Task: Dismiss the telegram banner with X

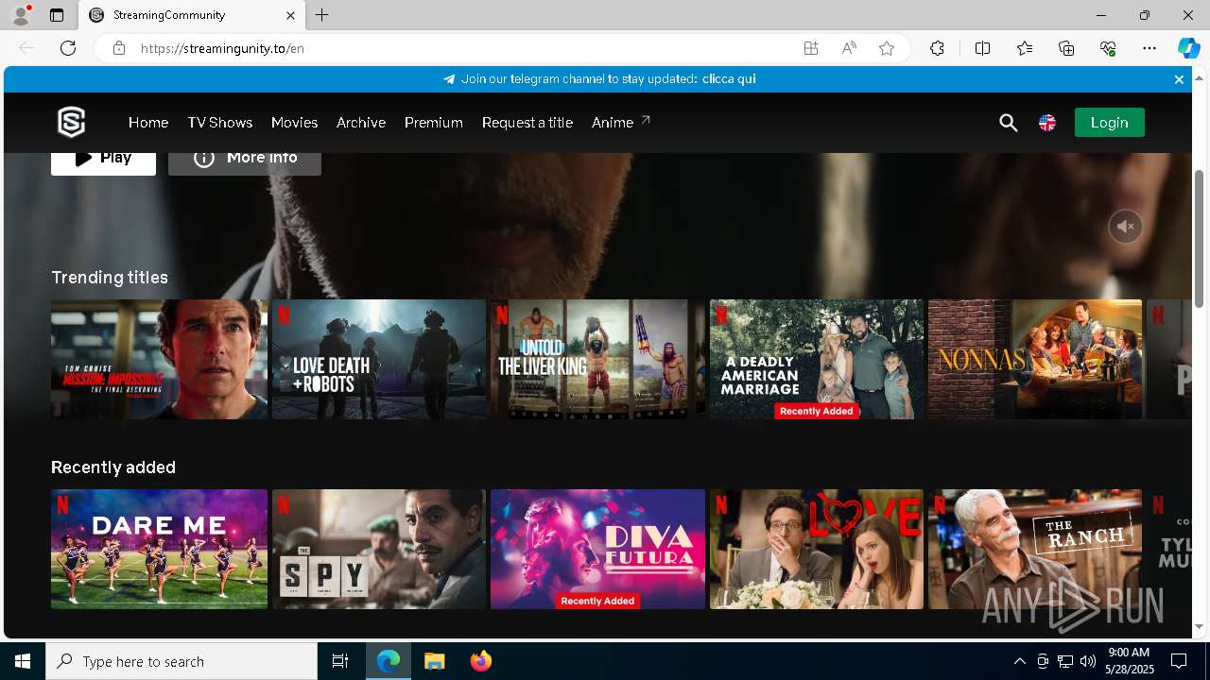Action: [x=1179, y=79]
